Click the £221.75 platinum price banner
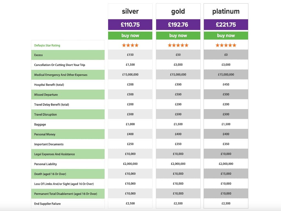The height and width of the screenshot is (211, 281). point(226,24)
